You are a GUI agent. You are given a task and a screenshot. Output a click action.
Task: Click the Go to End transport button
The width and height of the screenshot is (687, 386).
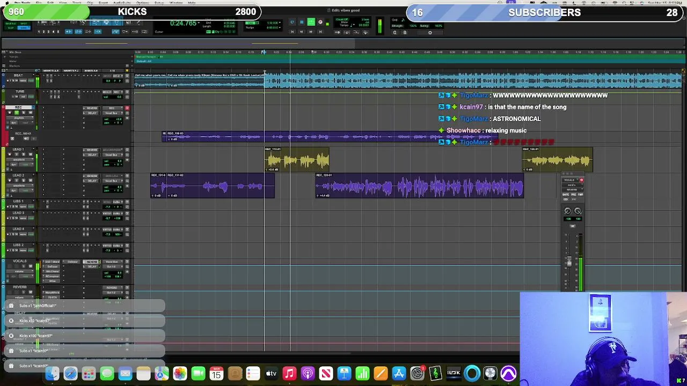click(320, 32)
